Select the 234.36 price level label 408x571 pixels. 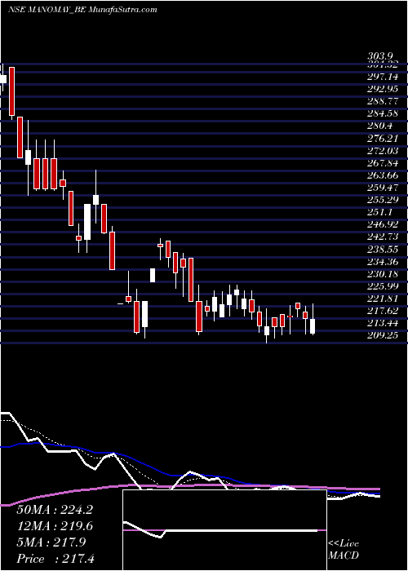click(383, 262)
